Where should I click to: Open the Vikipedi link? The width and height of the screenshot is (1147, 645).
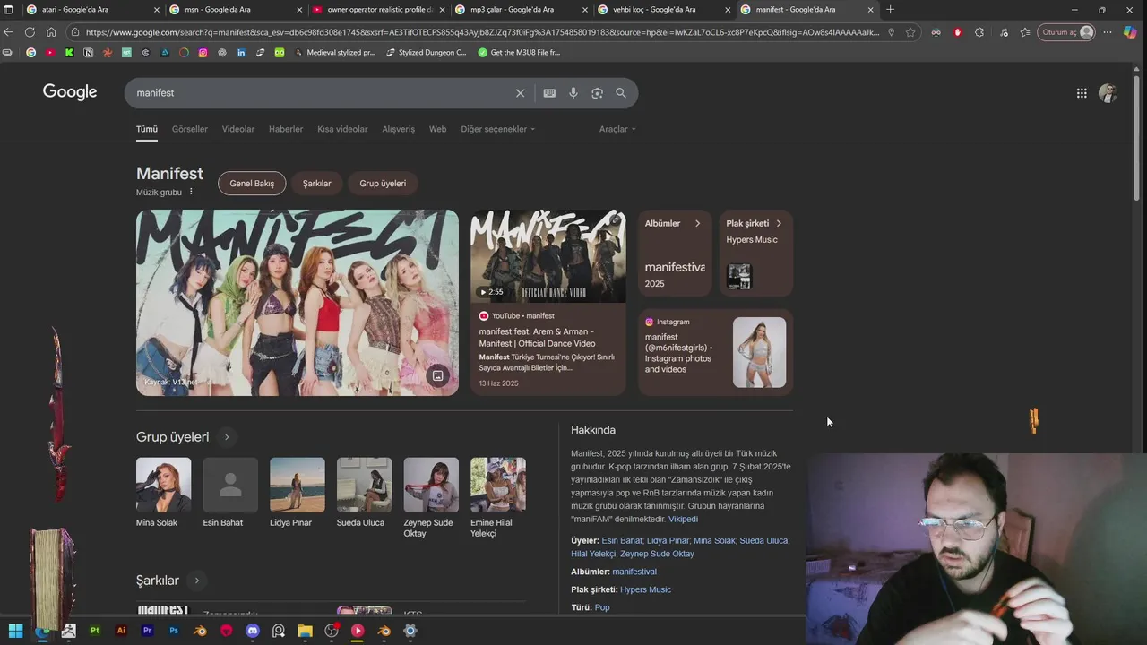point(683,520)
